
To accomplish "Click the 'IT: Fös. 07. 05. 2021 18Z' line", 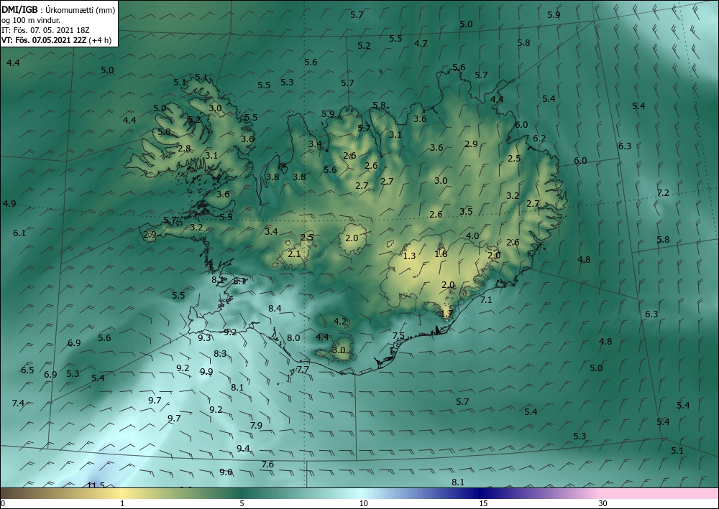I will pyautogui.click(x=45, y=30).
